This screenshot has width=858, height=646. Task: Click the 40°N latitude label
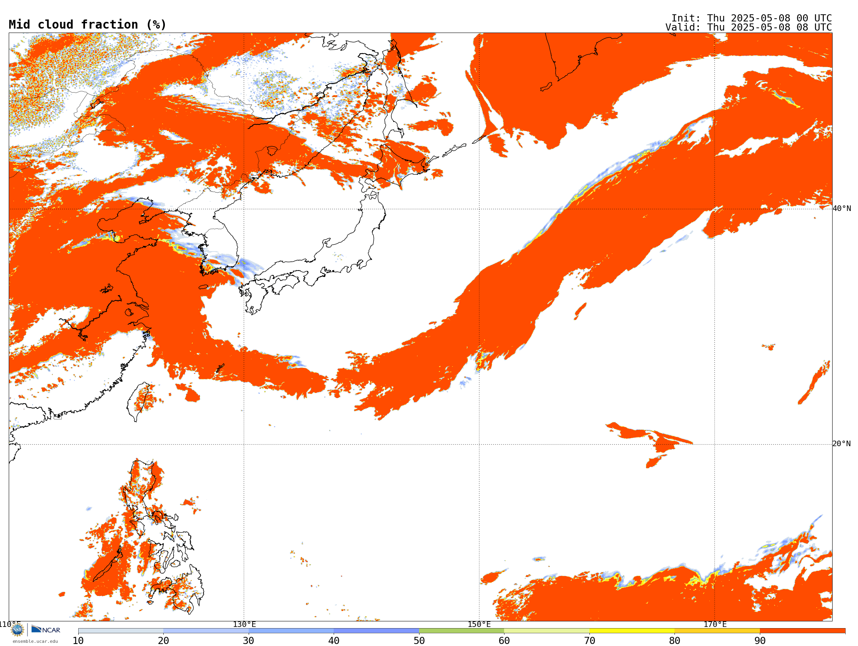click(842, 209)
